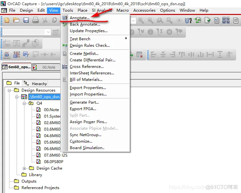
Task: Click the Align Left toolbar icon
Action: click(x=154, y=54)
